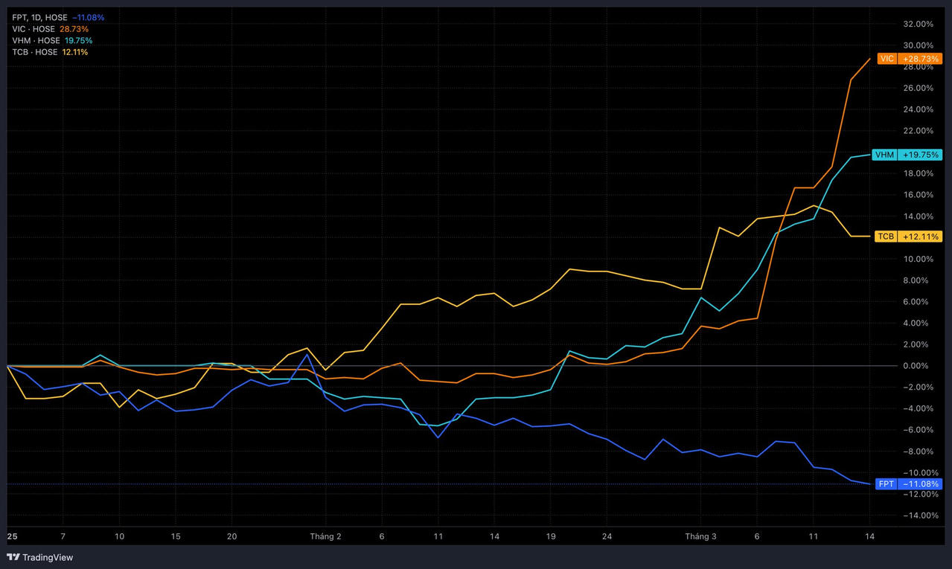Screen dimensions: 952x569
Task: Click the 19 date label on time axis
Action: coord(551,536)
